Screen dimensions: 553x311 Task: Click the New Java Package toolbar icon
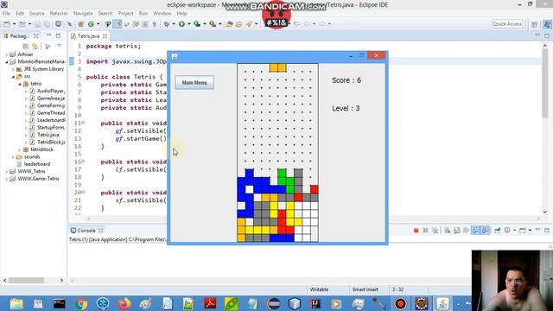coord(80,24)
